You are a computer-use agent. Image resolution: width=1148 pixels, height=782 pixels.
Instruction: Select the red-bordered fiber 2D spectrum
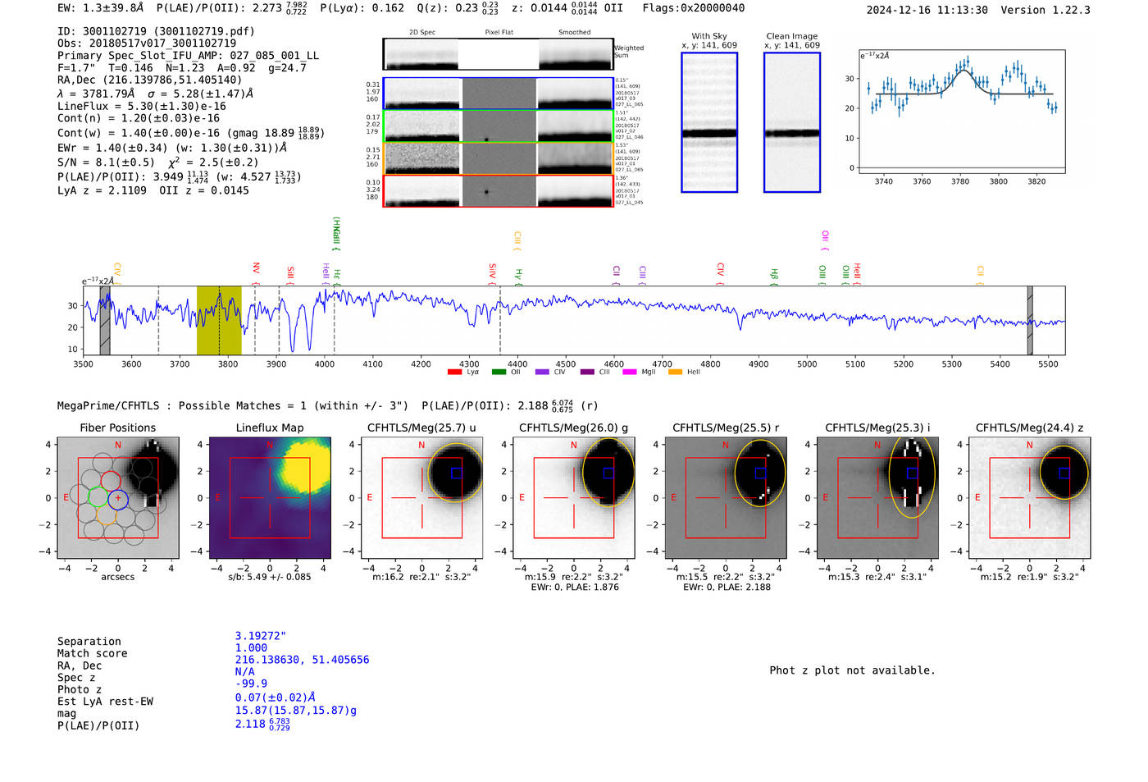coord(498,191)
